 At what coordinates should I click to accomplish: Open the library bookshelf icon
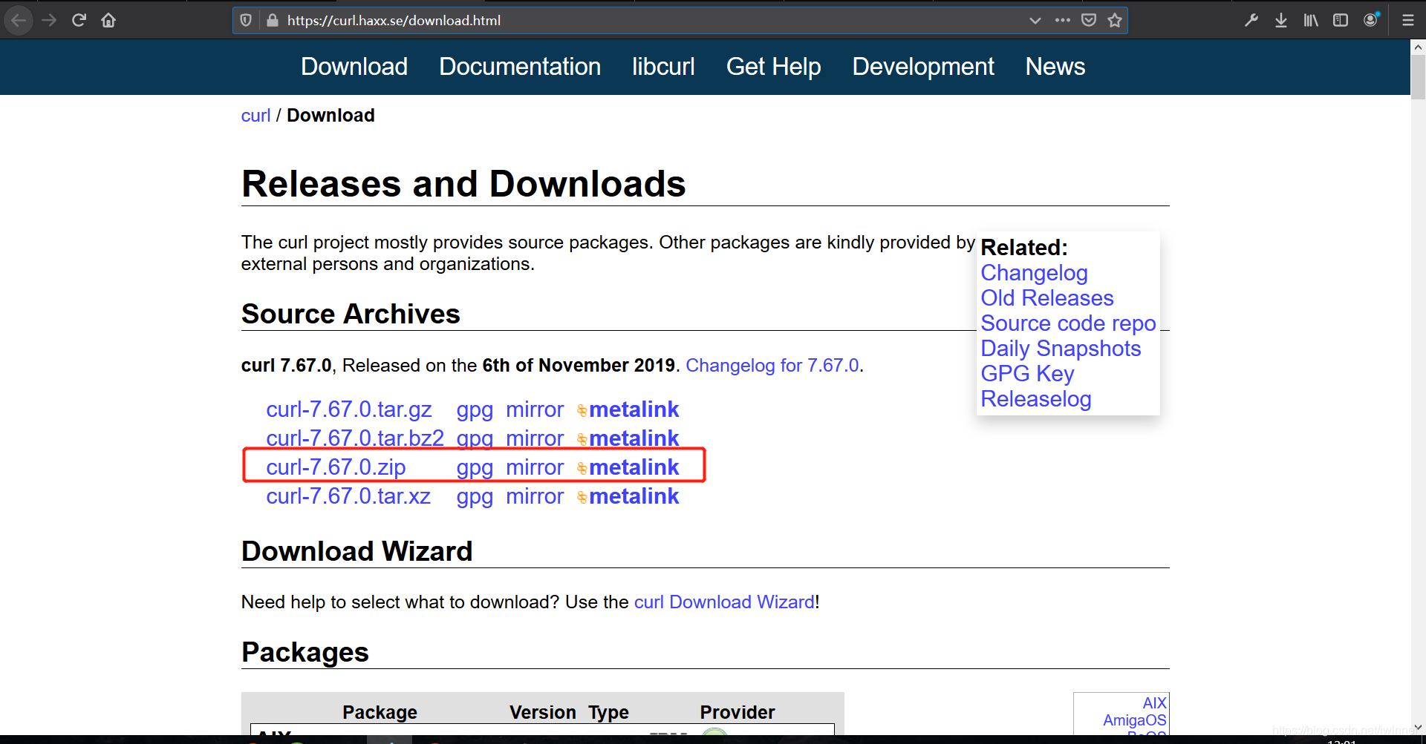click(1311, 20)
